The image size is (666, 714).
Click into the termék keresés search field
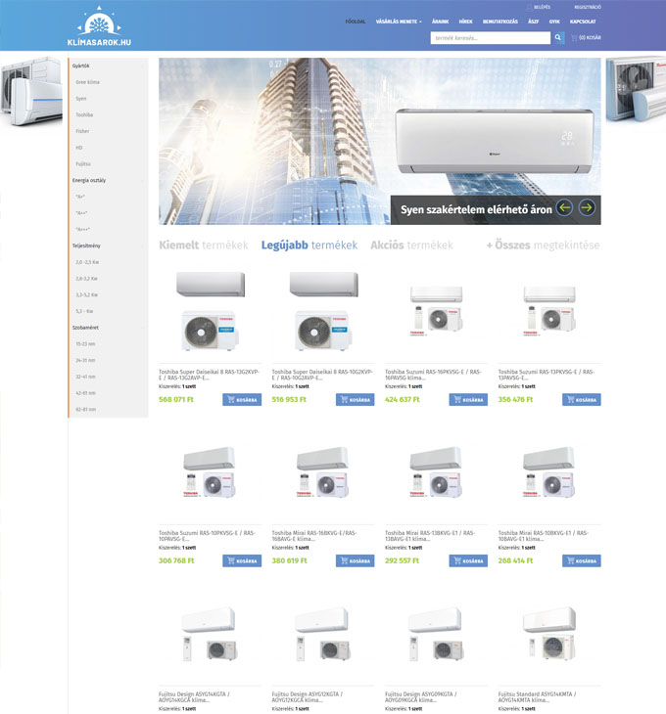[x=490, y=38]
